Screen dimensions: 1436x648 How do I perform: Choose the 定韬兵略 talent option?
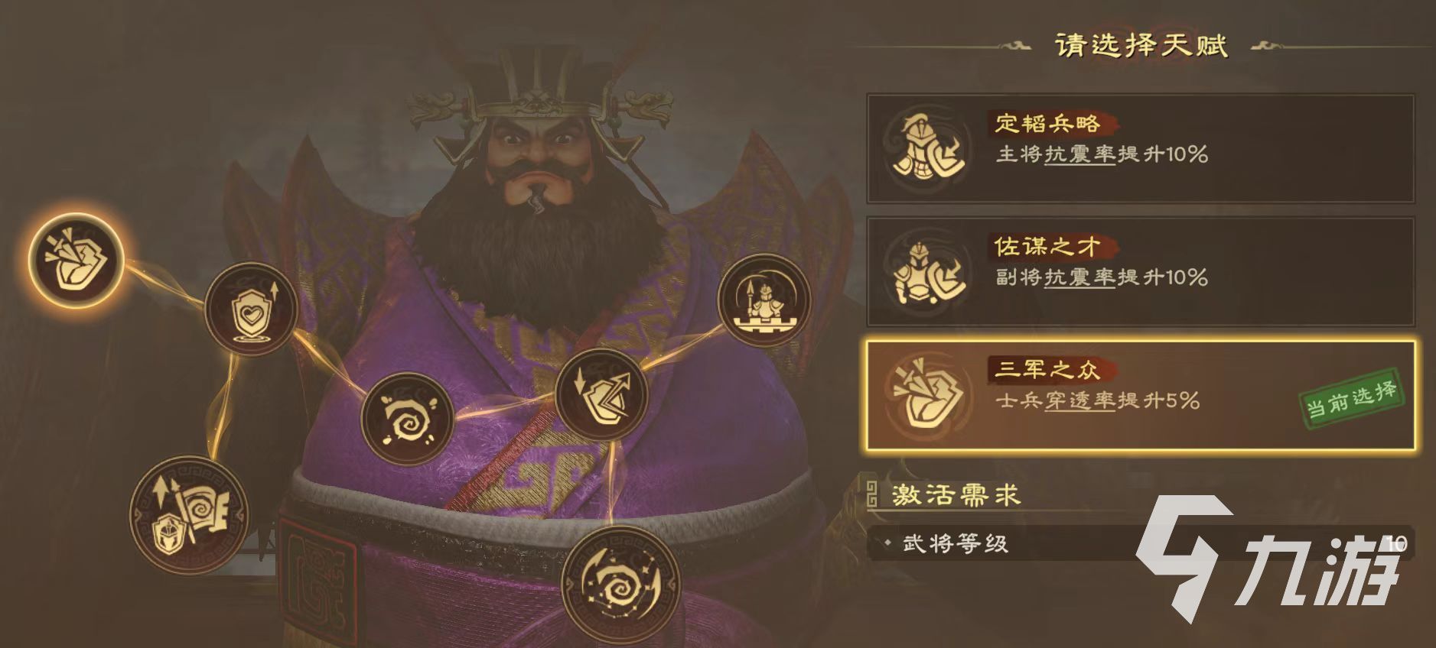click(x=1140, y=149)
